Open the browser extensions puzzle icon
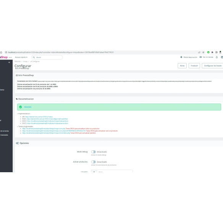Viewport: 223px width, 223px height. click(x=212, y=52)
